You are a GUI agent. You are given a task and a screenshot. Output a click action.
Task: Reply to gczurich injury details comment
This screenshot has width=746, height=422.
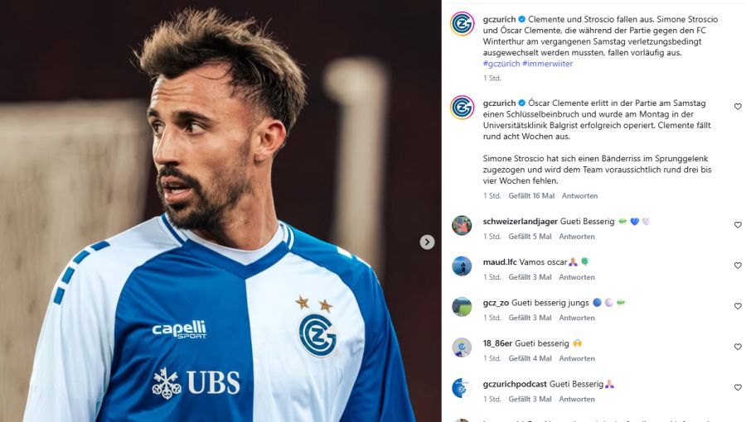pos(579,195)
